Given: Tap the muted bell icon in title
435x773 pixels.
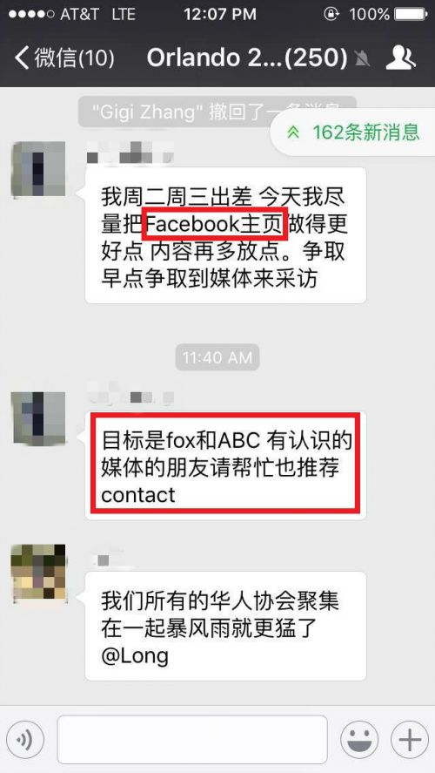Looking at the screenshot, I should pos(363,59).
